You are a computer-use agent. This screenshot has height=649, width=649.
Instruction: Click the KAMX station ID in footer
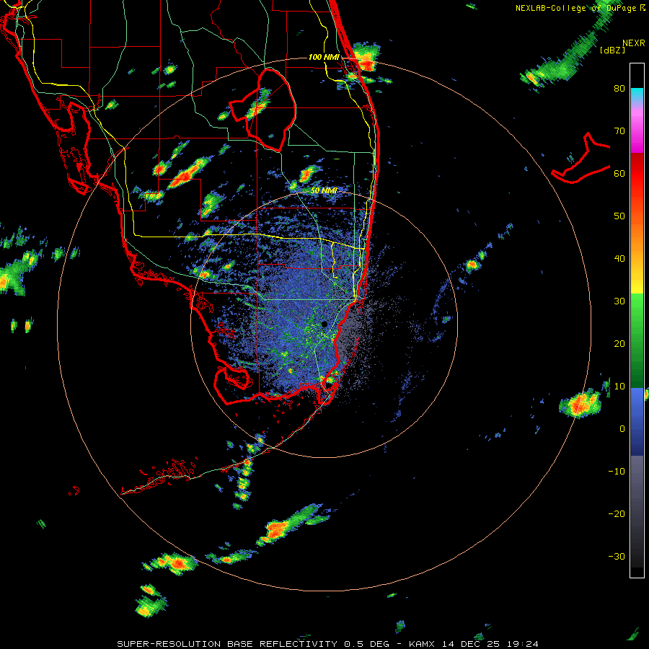click(x=422, y=644)
